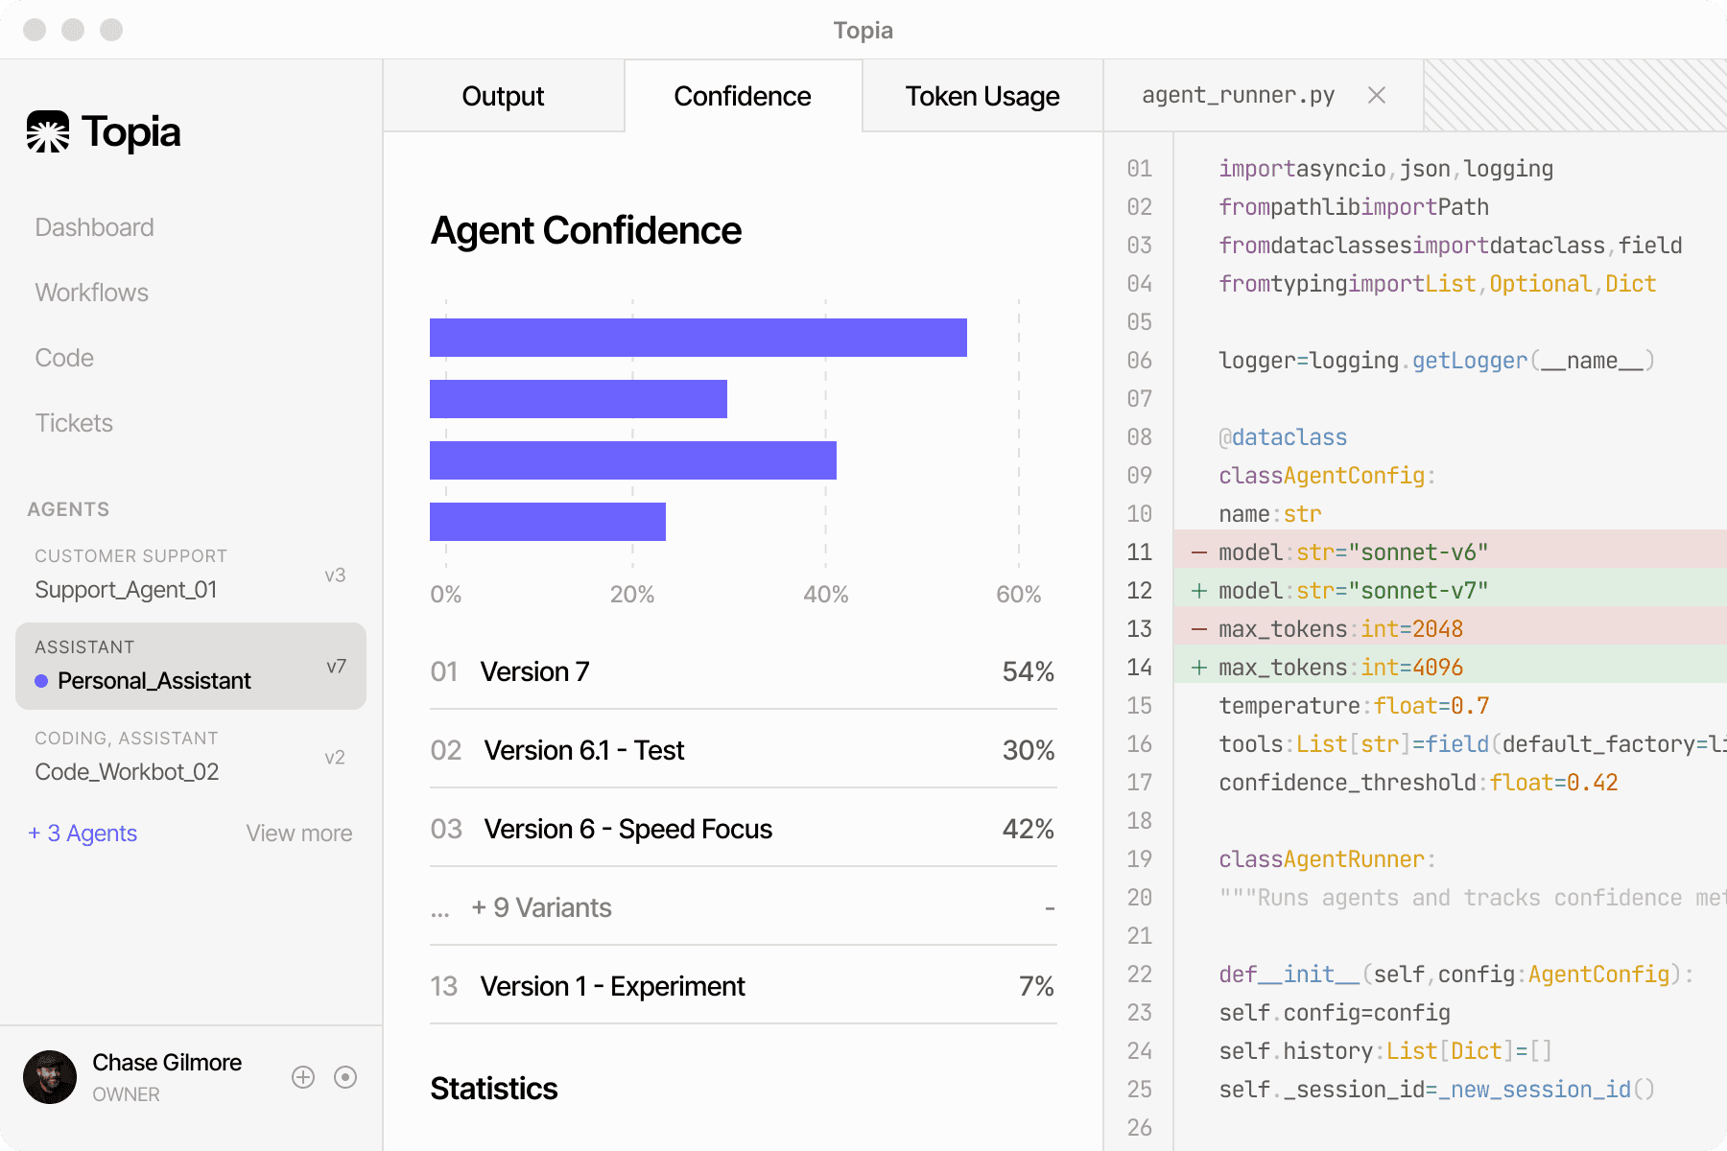Click the purple dot next to Personal_Assistant
The image size is (1727, 1151).
pos(41,681)
